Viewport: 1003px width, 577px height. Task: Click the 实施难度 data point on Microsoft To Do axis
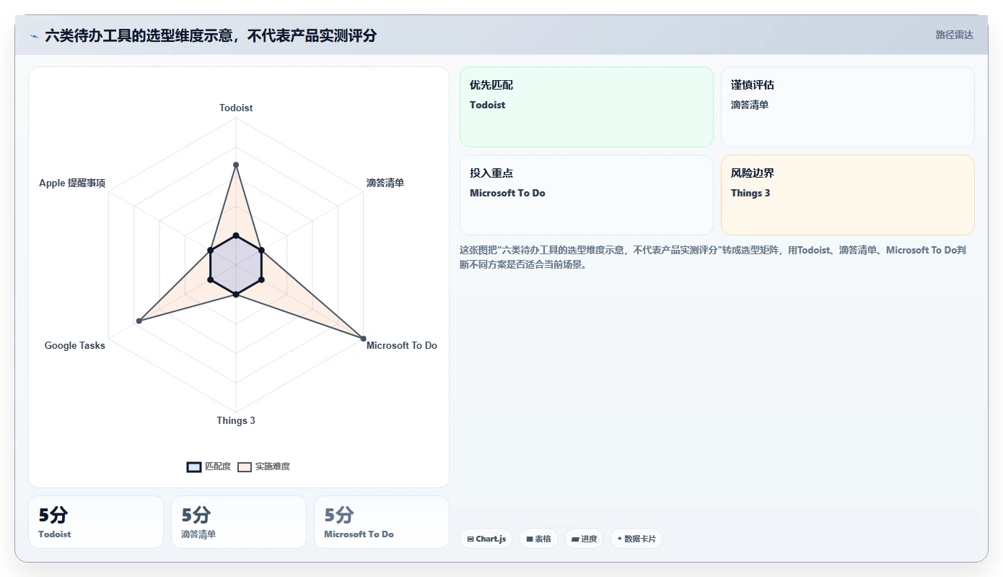(363, 338)
